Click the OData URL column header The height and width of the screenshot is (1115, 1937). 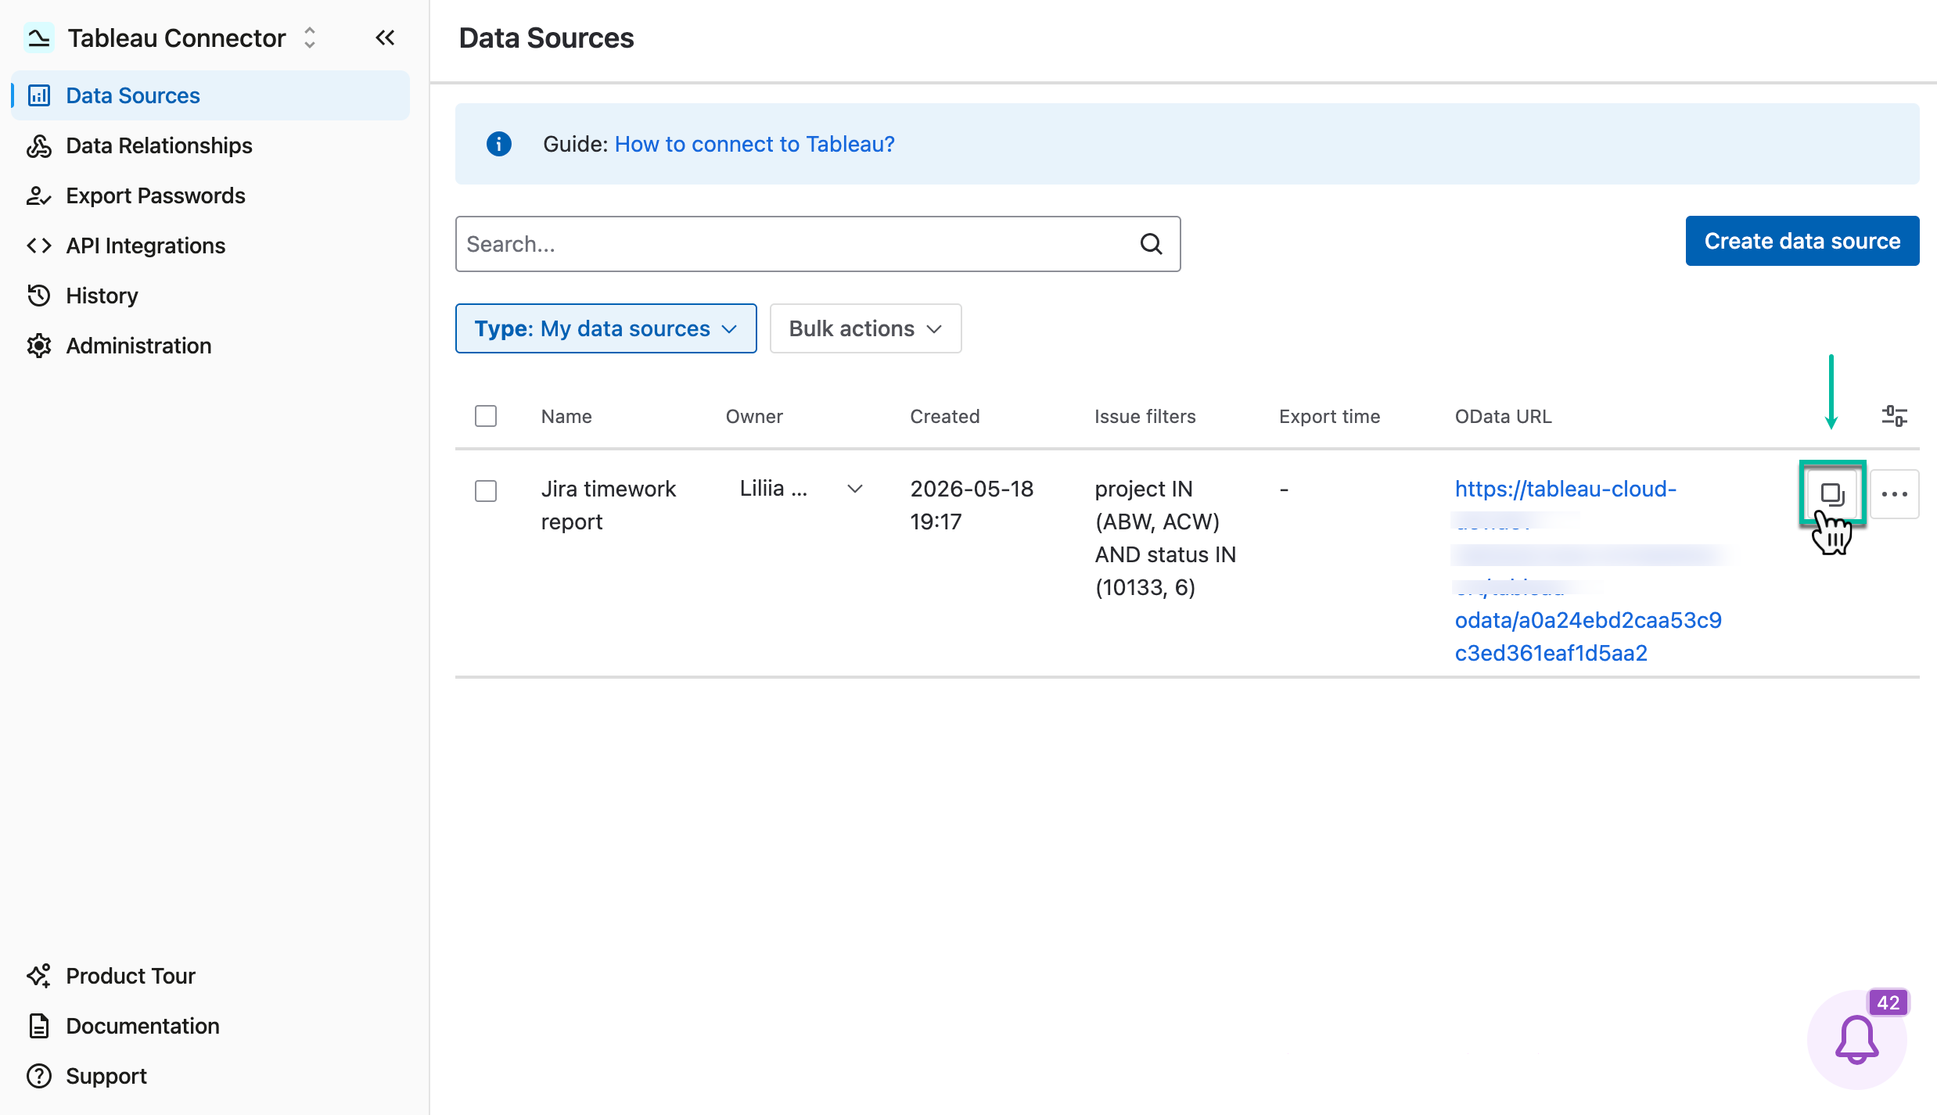pyautogui.click(x=1504, y=416)
